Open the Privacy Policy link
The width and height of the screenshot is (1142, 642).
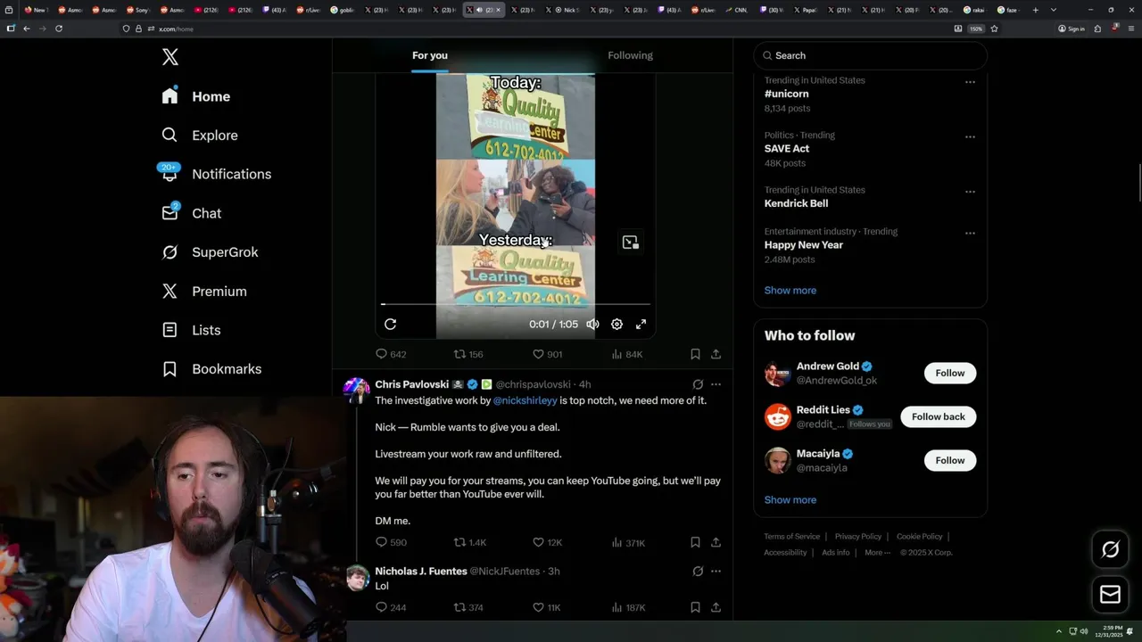coord(857,537)
